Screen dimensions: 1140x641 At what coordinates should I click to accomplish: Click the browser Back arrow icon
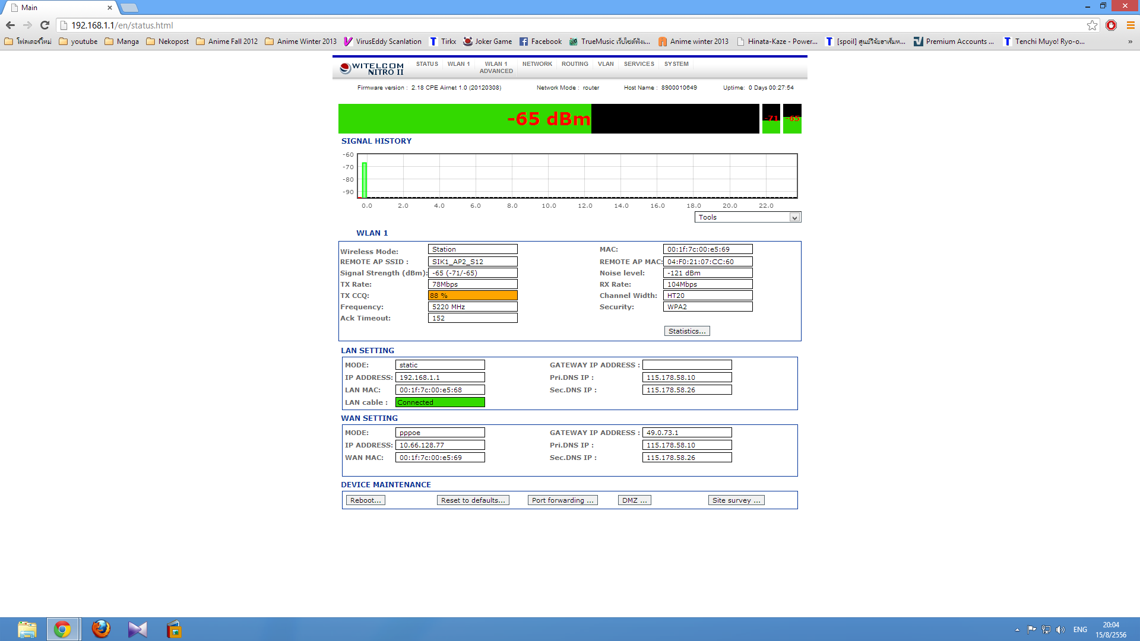coord(10,25)
